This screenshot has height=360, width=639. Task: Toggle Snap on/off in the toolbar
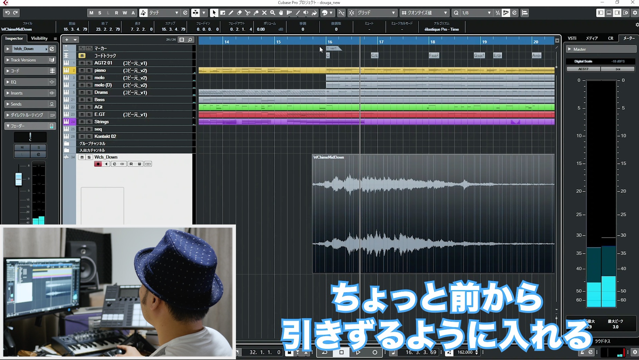tap(352, 13)
